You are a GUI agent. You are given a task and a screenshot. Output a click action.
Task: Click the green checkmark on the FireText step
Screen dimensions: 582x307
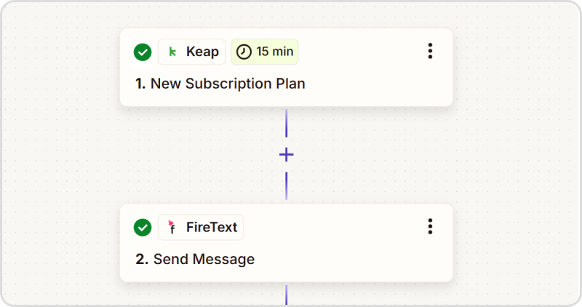[143, 228]
